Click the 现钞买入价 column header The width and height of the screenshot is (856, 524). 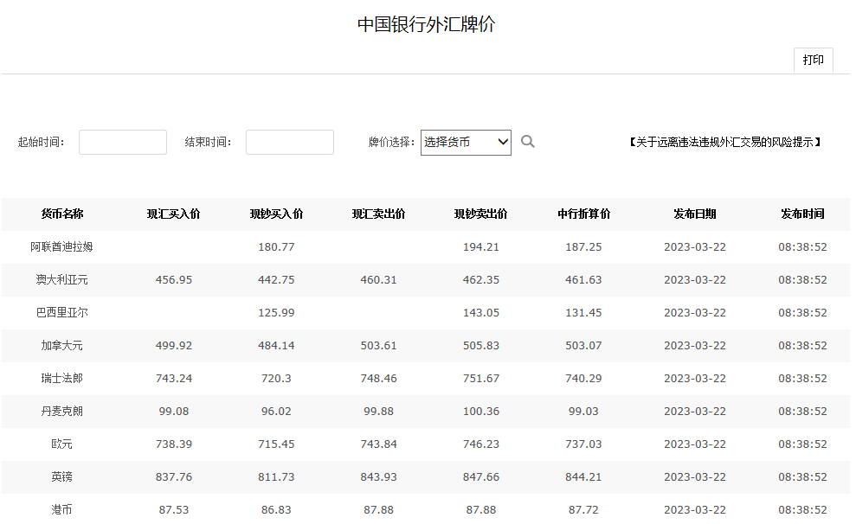(276, 214)
